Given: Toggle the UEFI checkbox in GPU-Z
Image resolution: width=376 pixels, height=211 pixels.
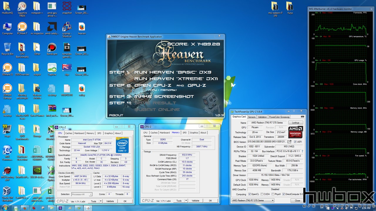Looking at the screenshot, I should pyautogui.click(x=295, y=142).
